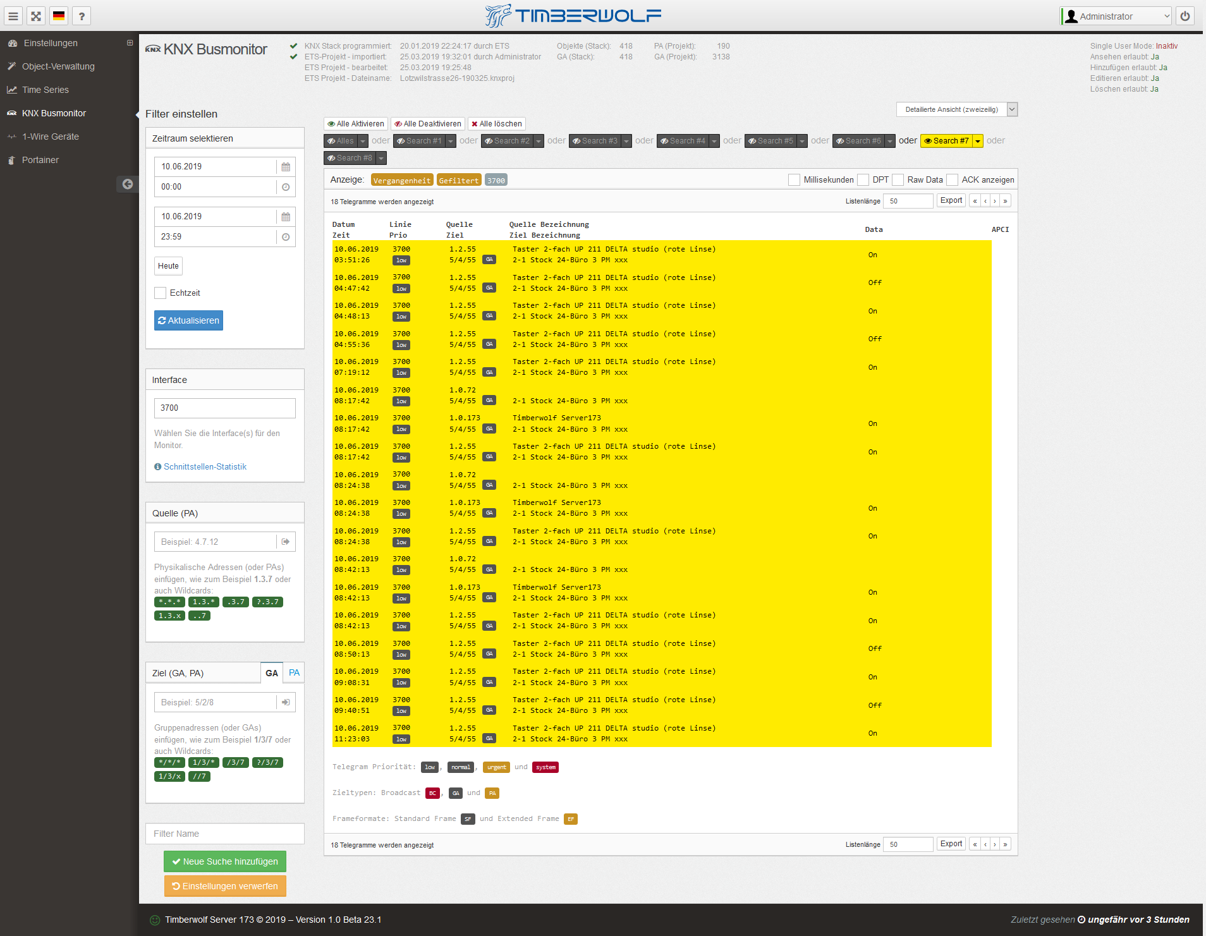The height and width of the screenshot is (936, 1206).
Task: Click low priority badge in 04:47:42 row
Action: (x=401, y=289)
